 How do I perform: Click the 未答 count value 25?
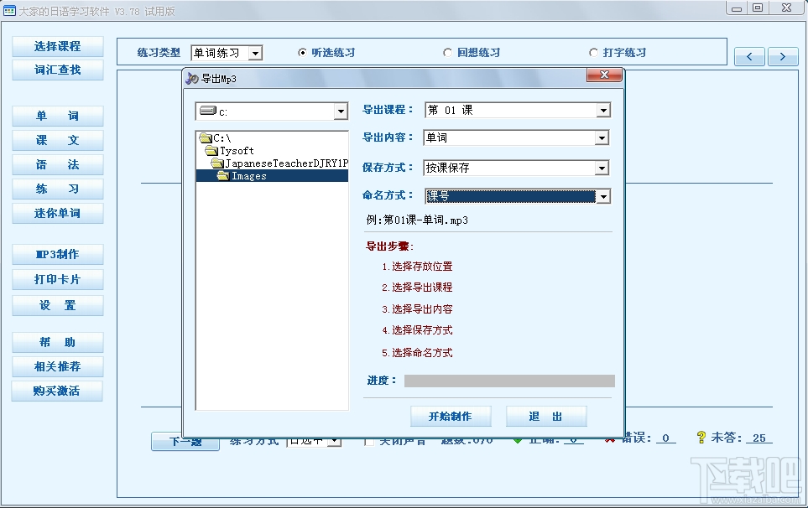coord(759,438)
